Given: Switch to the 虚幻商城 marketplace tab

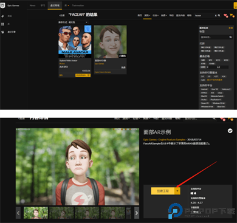Looking at the screenshot, I should 55,5.
